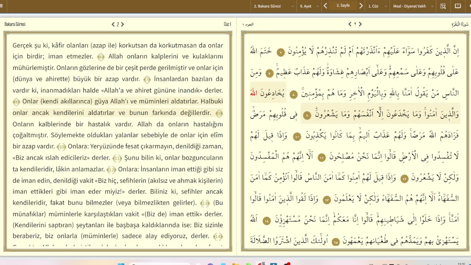The height and width of the screenshot is (265, 471).
Task: Open the '9. Ayet' verse dropdown
Action: [x=309, y=6]
